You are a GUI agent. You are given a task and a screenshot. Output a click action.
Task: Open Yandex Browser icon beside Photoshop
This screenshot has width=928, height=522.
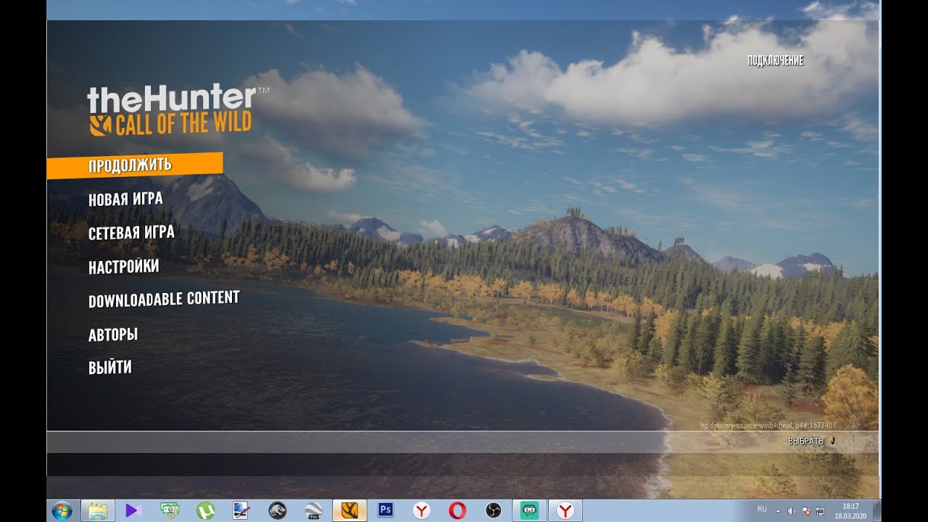(x=421, y=510)
